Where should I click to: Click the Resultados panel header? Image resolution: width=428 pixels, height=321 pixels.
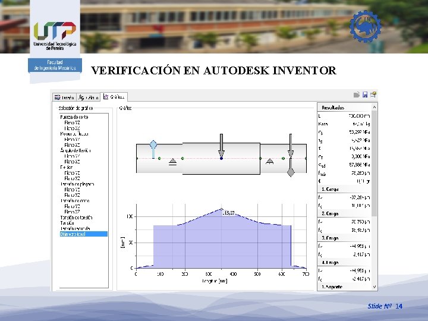tap(344, 107)
